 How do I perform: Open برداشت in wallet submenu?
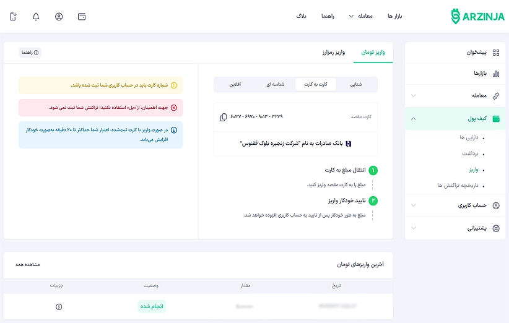point(471,153)
